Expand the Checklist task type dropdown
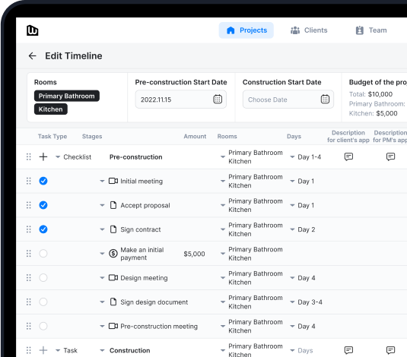The image size is (407, 357). point(58,156)
